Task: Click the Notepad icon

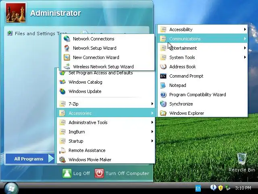Action: click(x=163, y=85)
